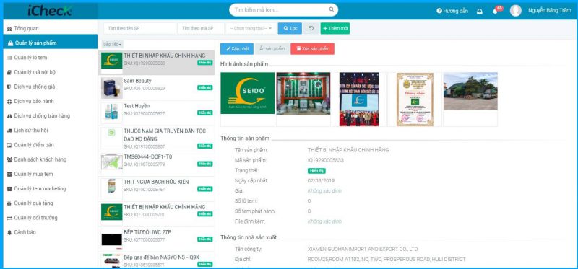The width and height of the screenshot is (578, 269).
Task: Select THỊT NGỰA BẠCH HỮU KIÊN product
Action: (156, 189)
